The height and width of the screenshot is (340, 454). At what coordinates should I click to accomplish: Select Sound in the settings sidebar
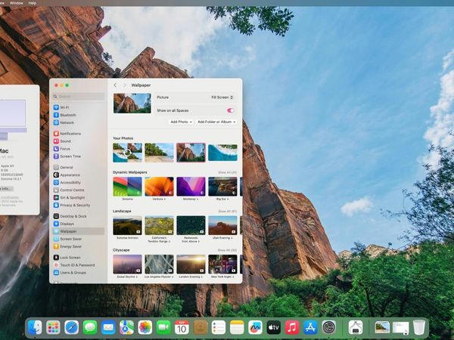tap(62, 141)
